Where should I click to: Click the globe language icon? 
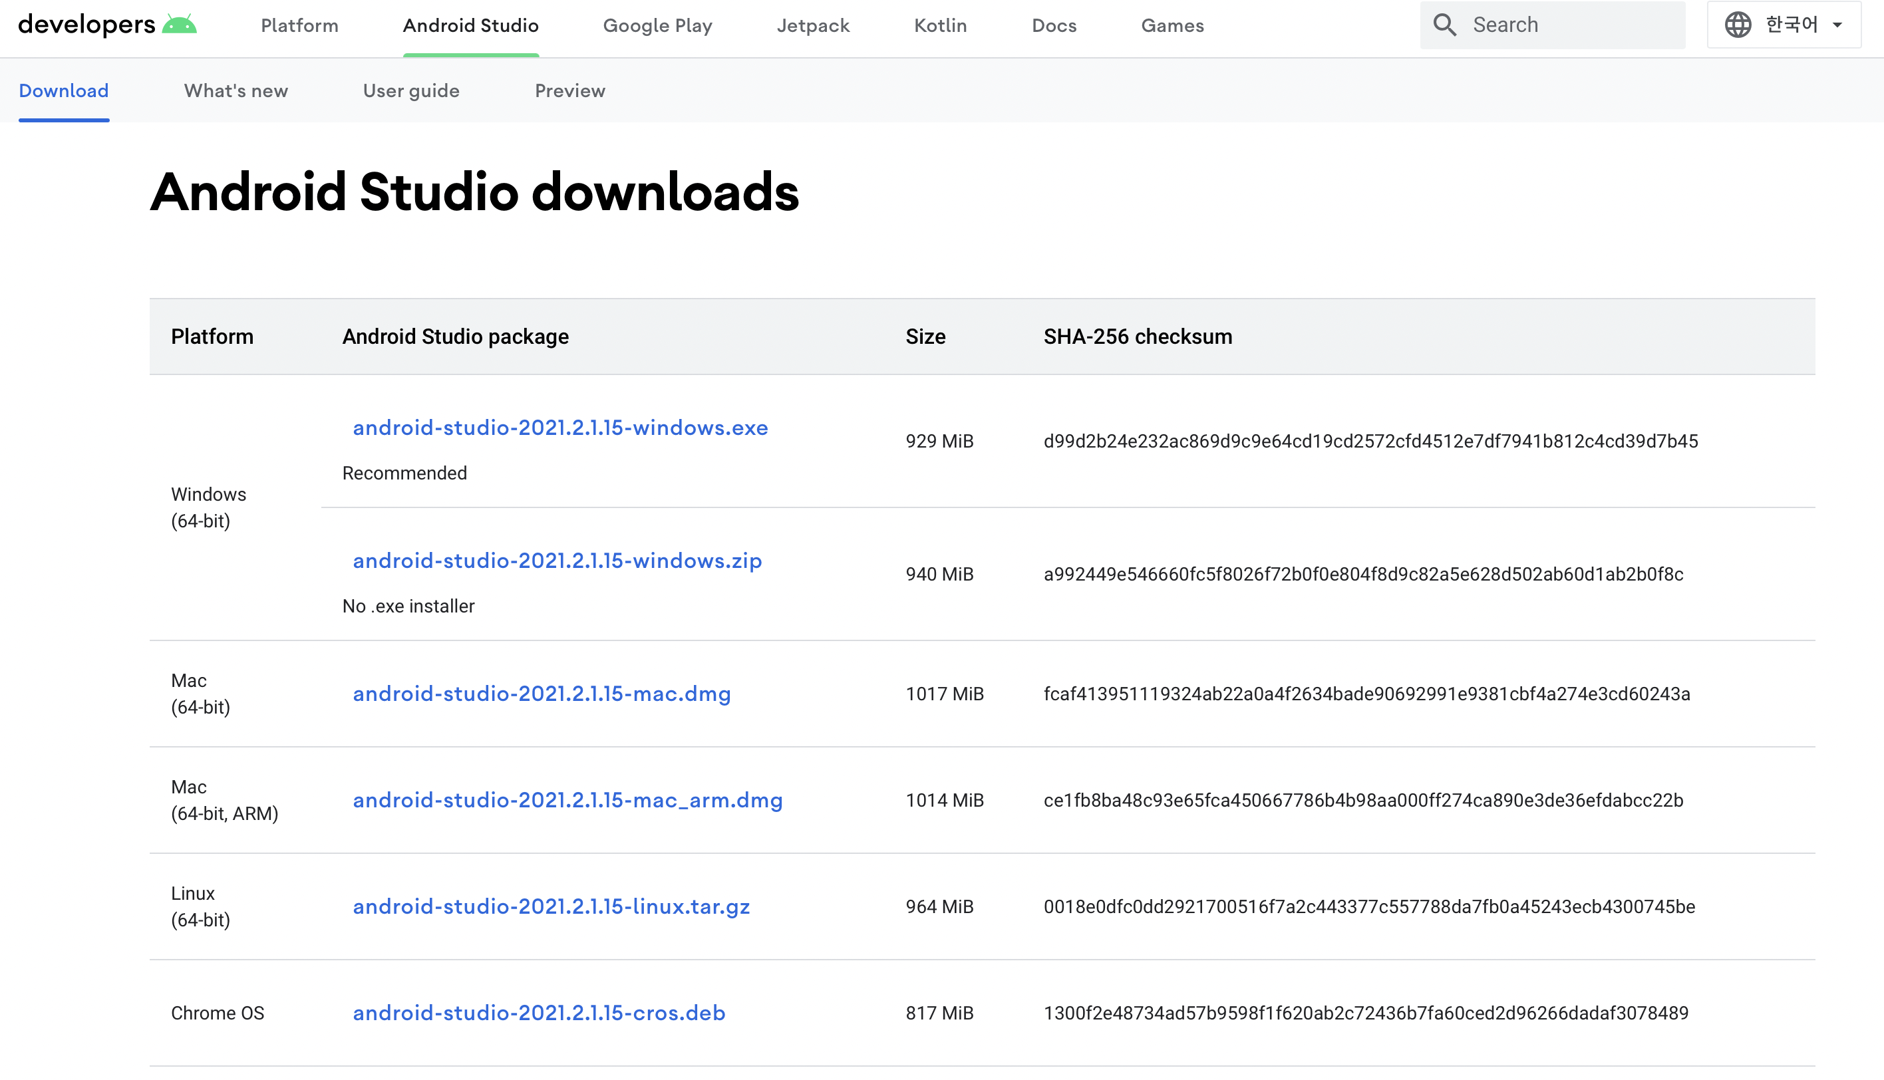1738,25
